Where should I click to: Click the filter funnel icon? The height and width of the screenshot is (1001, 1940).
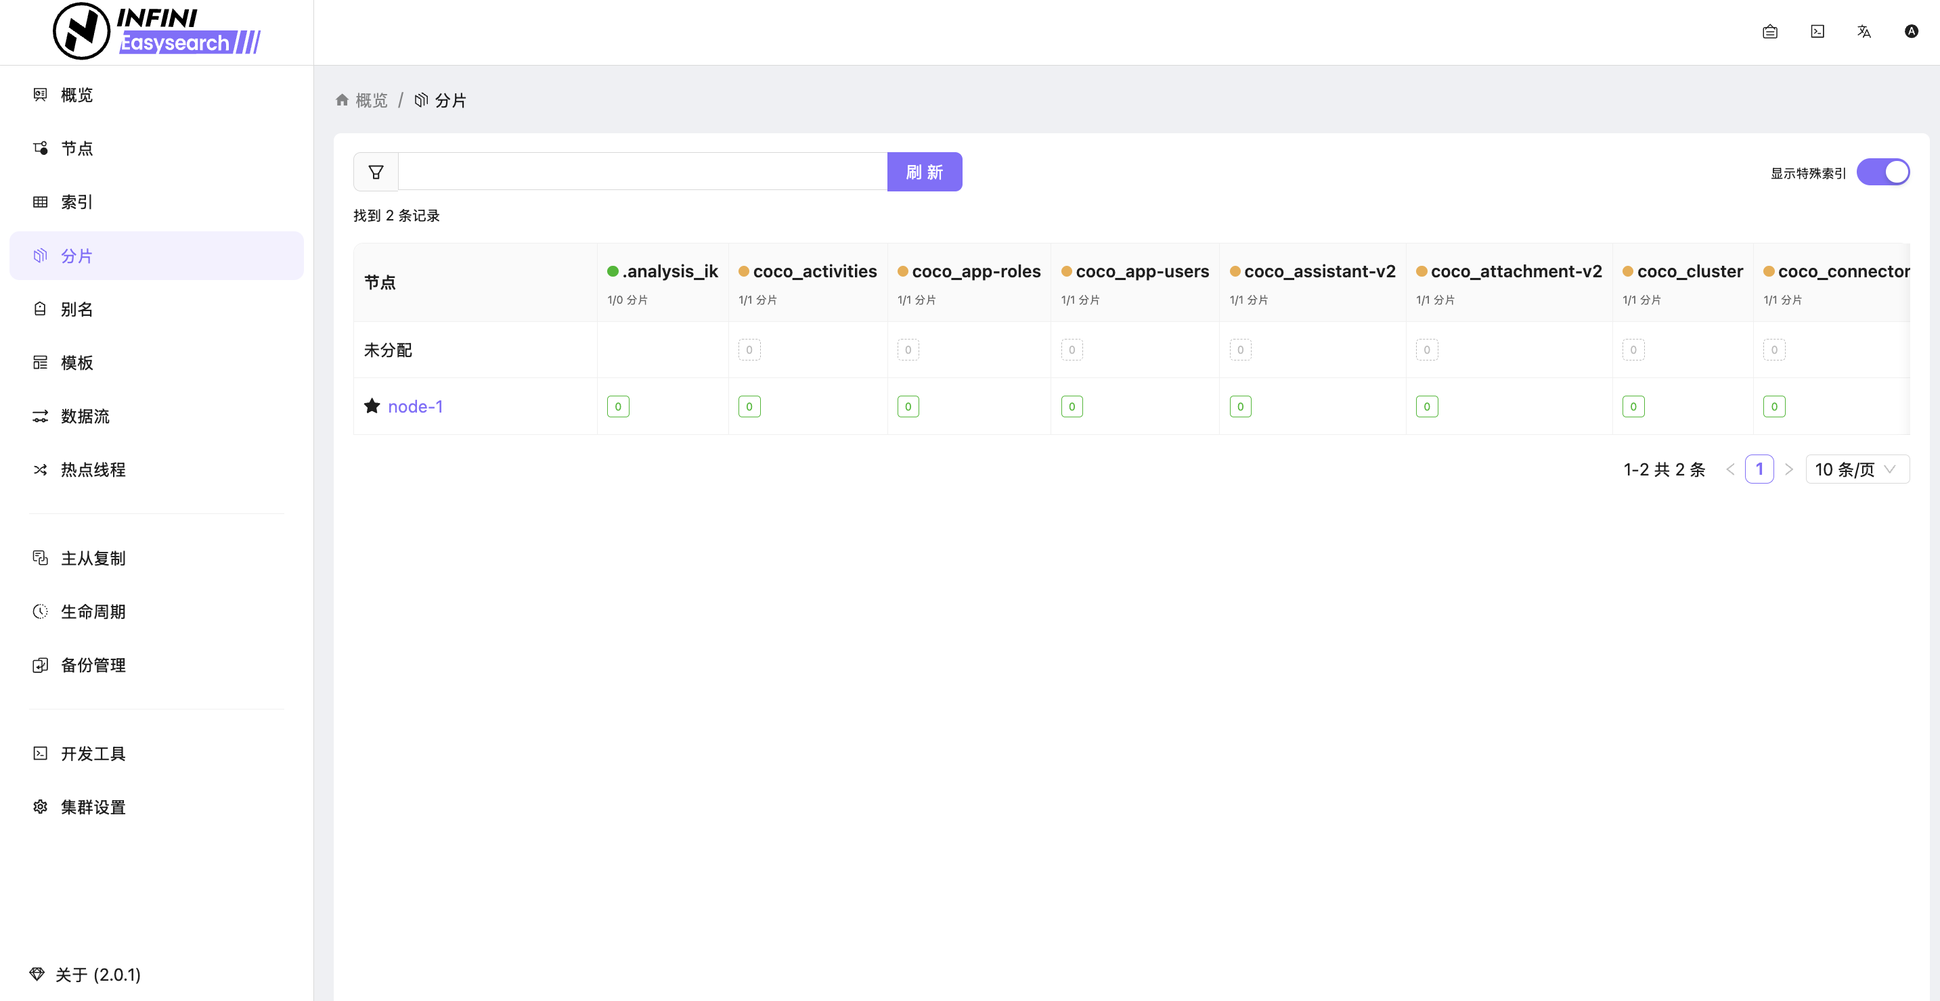tap(376, 172)
